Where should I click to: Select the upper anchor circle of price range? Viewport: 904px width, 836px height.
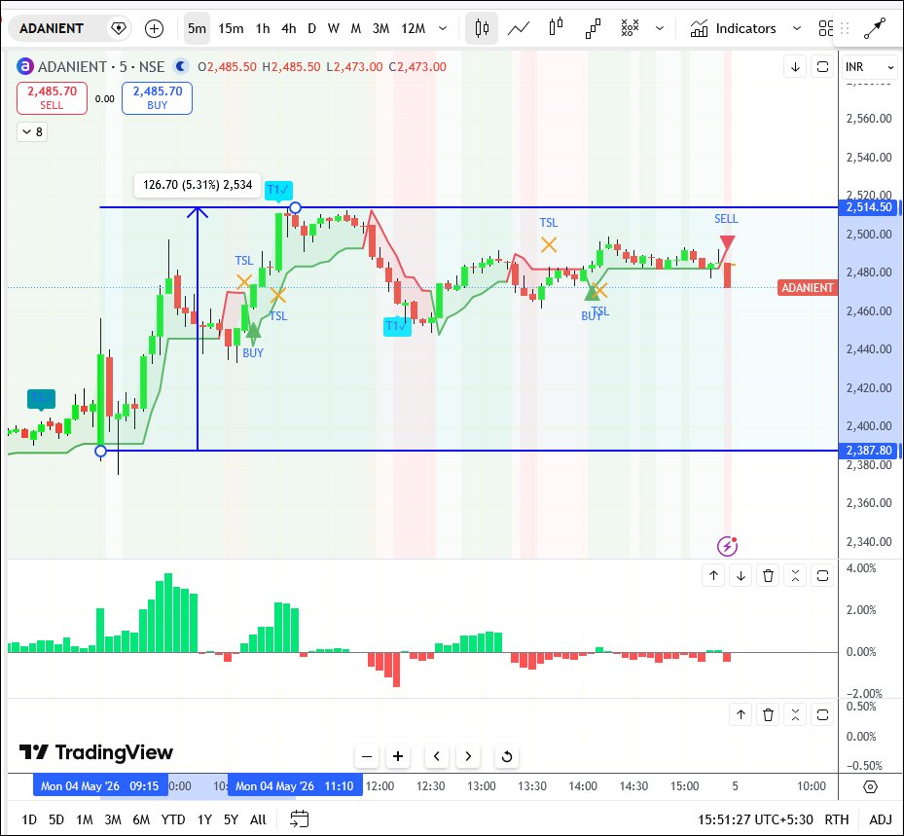pos(295,207)
